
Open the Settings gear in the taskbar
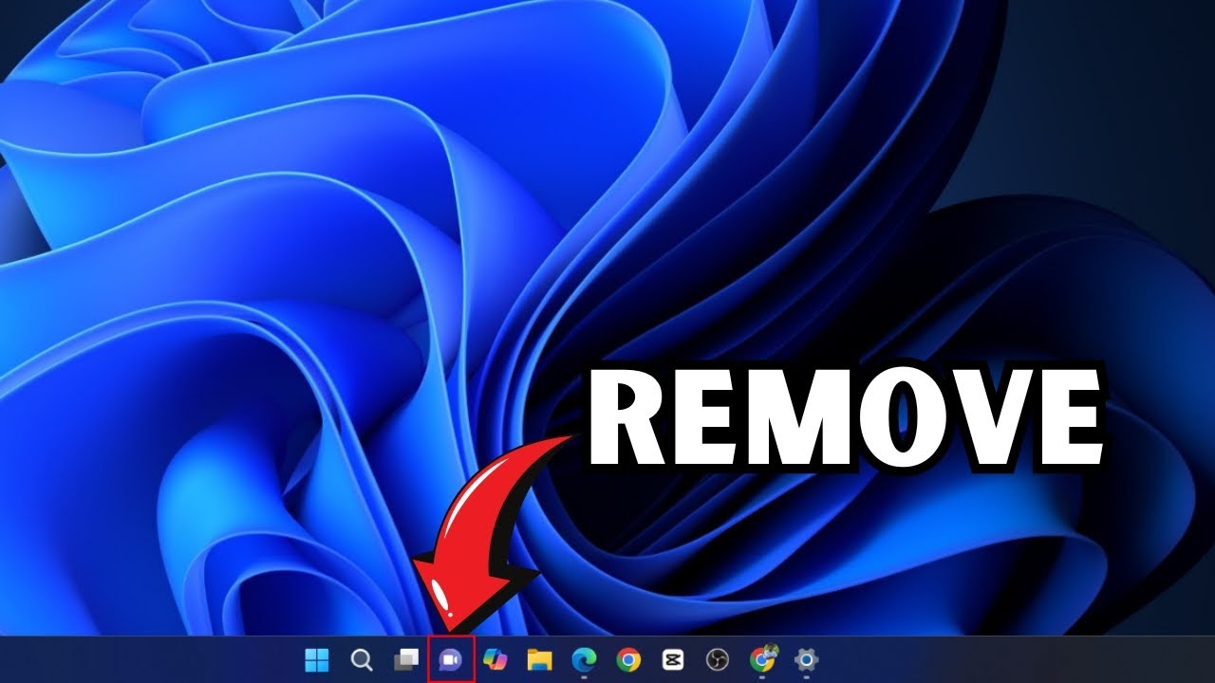click(807, 659)
